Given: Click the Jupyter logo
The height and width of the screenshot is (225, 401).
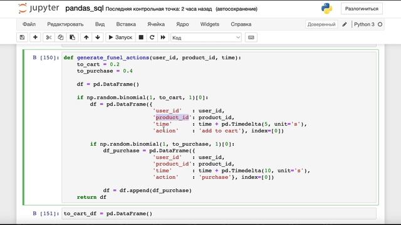Looking at the screenshot, I should [x=39, y=8].
